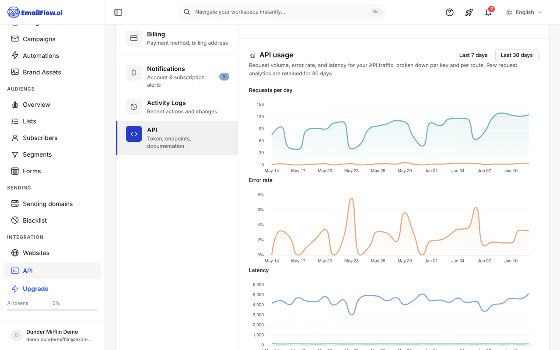Click the Automations lightning icon
560x350 pixels.
(15, 55)
